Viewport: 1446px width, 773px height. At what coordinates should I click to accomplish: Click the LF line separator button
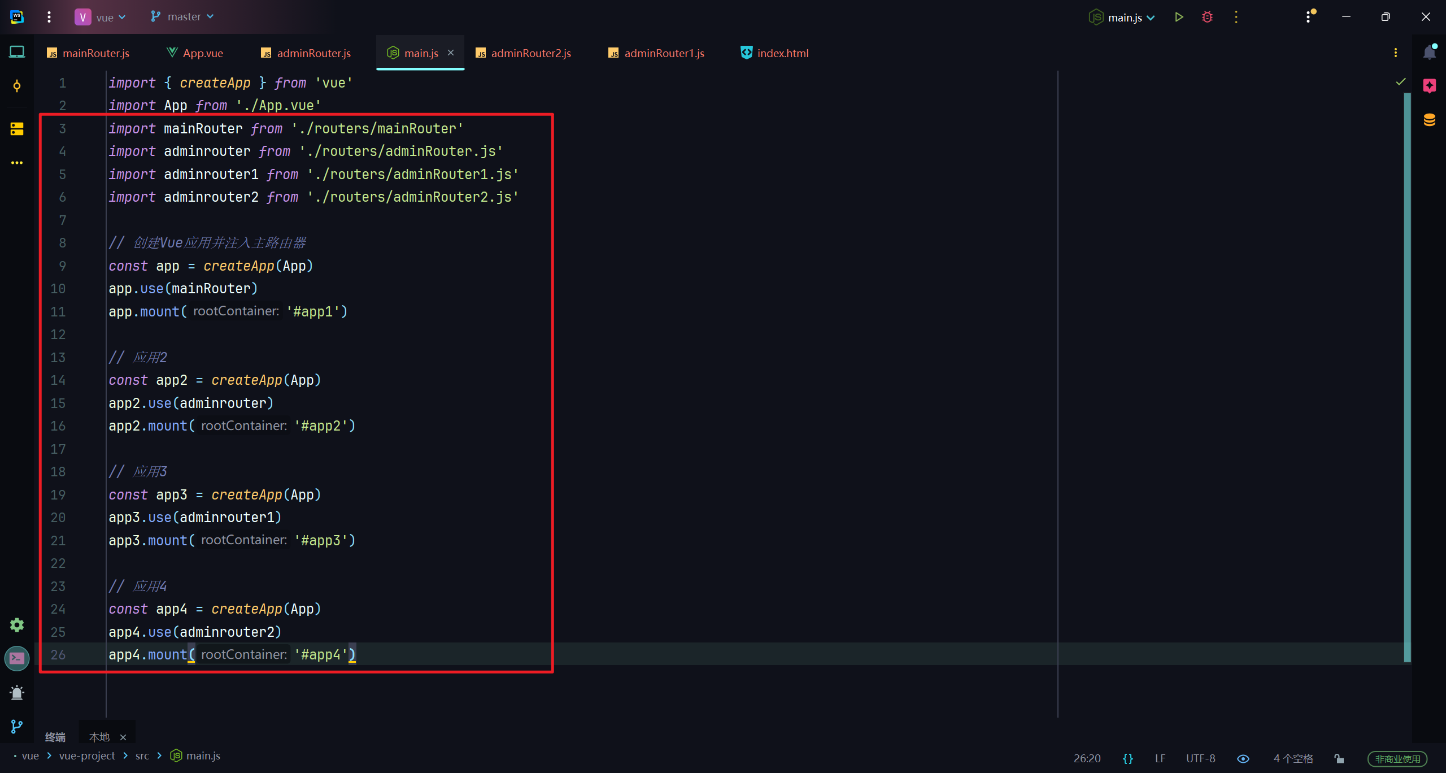pyautogui.click(x=1160, y=758)
